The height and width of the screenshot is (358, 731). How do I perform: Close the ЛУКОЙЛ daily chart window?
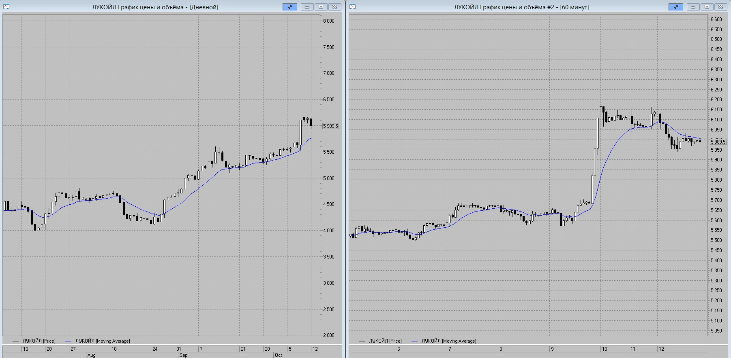click(x=334, y=7)
